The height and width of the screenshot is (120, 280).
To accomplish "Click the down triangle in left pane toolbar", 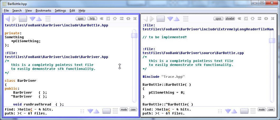I will (x=32, y=19).
